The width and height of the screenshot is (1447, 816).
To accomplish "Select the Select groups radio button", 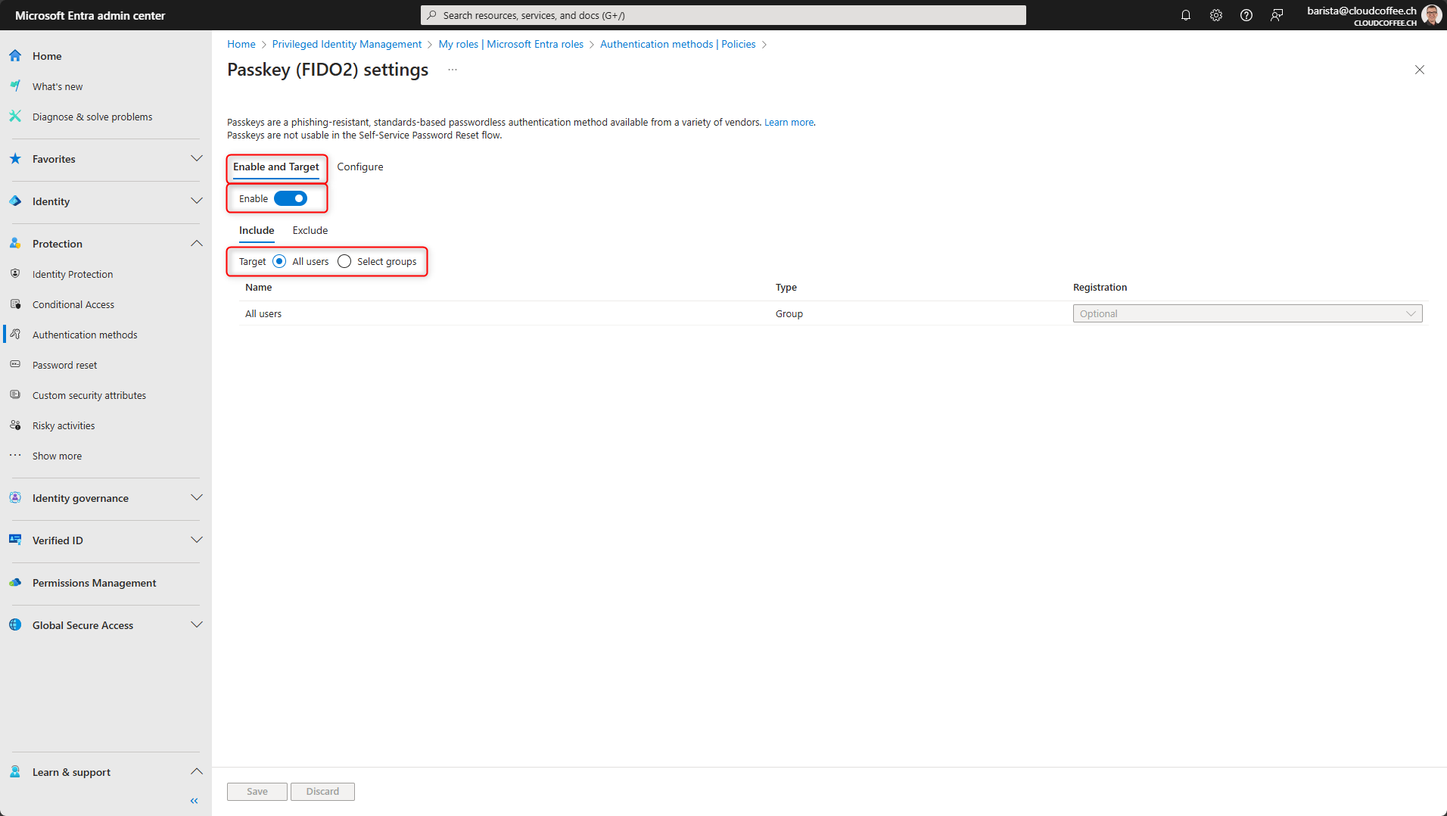I will tap(344, 260).
